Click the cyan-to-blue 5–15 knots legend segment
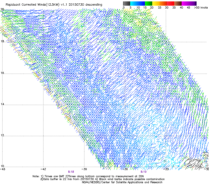 [138, 3]
